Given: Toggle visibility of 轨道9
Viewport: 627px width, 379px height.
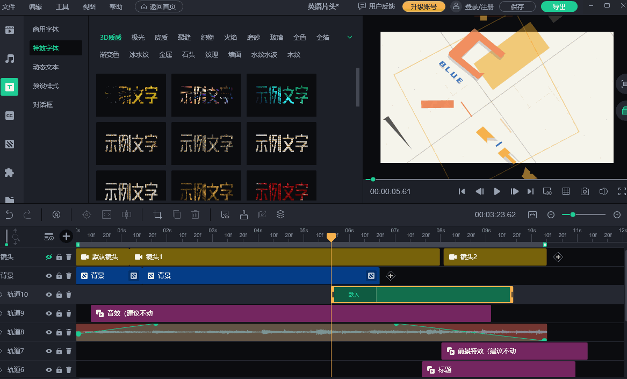Looking at the screenshot, I should coord(48,313).
